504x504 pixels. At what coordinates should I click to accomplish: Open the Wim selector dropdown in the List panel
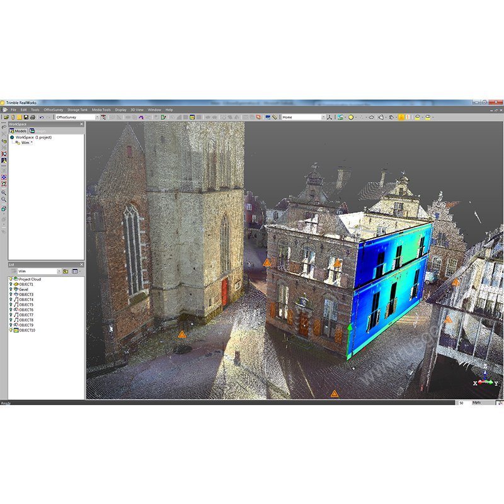tap(61, 271)
